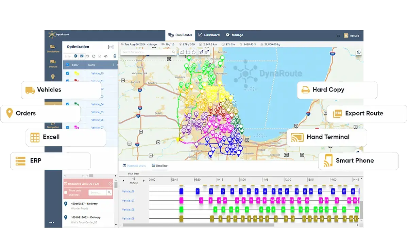Screen dimensions: 408x252
Task: Click the pin icon for order 10910813663
Action: 66,217
